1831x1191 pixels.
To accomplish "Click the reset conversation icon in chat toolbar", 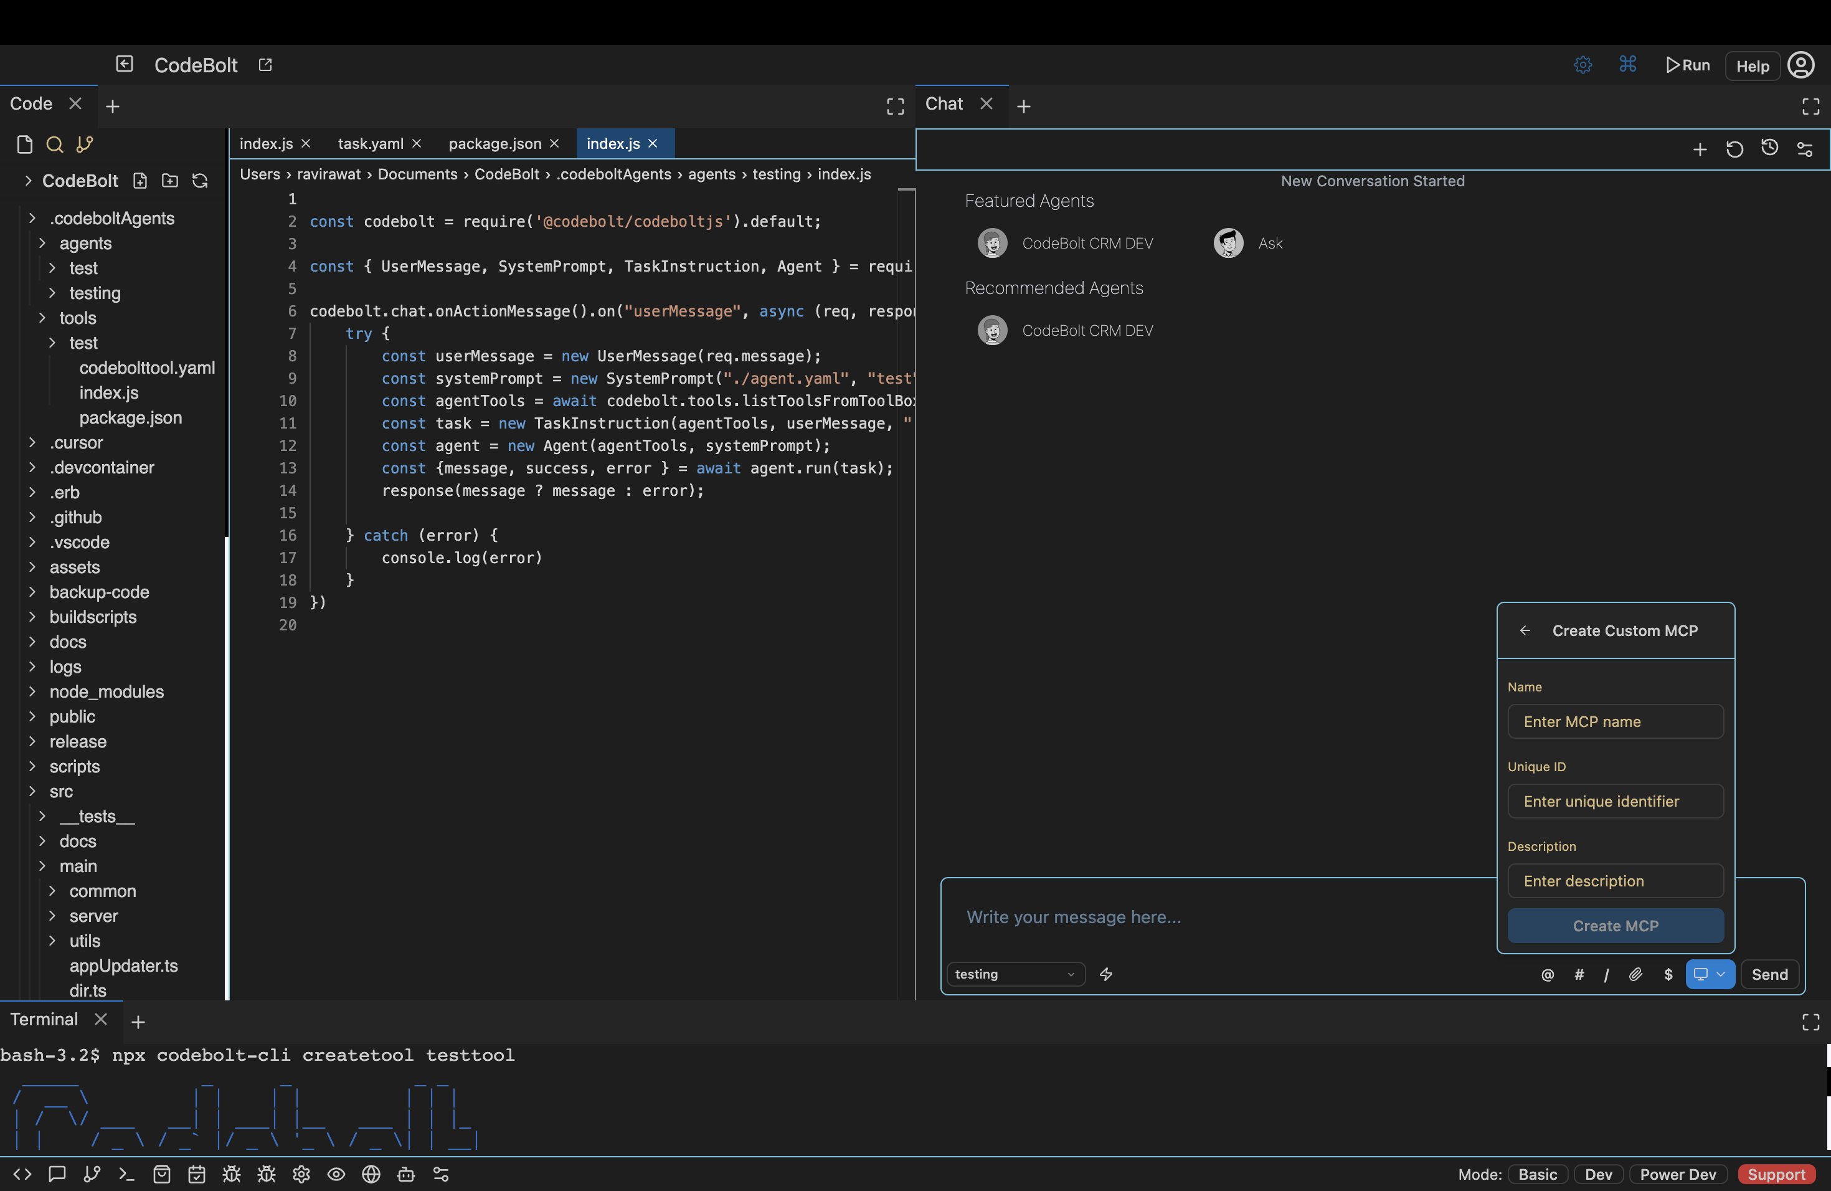I will (x=1734, y=149).
